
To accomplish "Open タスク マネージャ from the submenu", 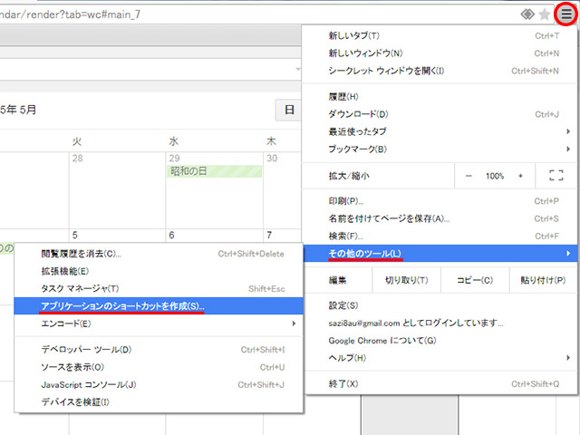I will (x=81, y=288).
